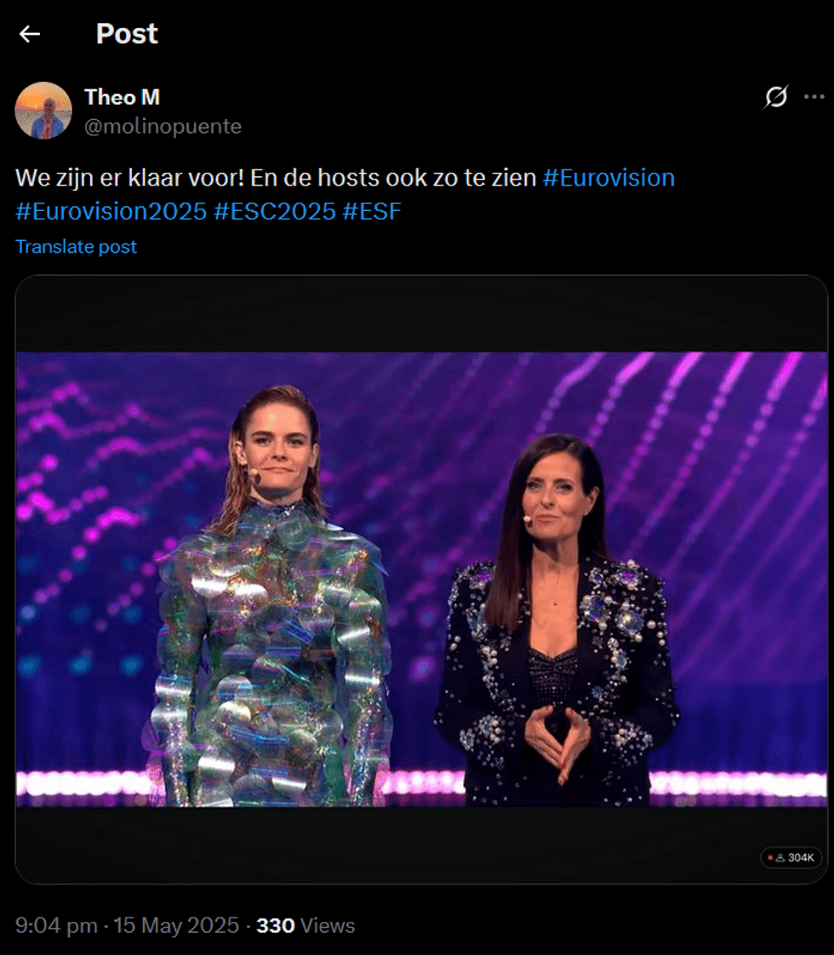
Task: Click the Dutch post text body
Action: pyautogui.click(x=276, y=178)
